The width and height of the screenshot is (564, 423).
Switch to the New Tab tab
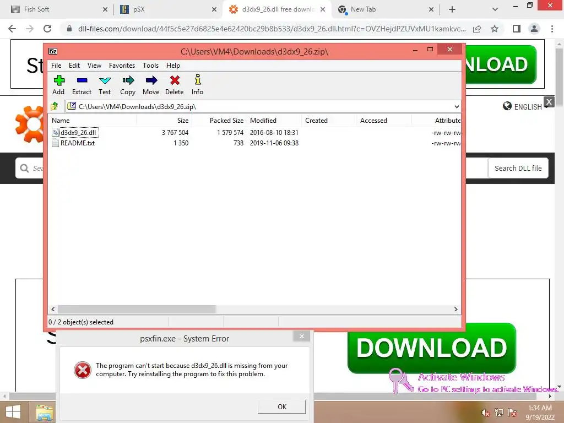point(385,9)
